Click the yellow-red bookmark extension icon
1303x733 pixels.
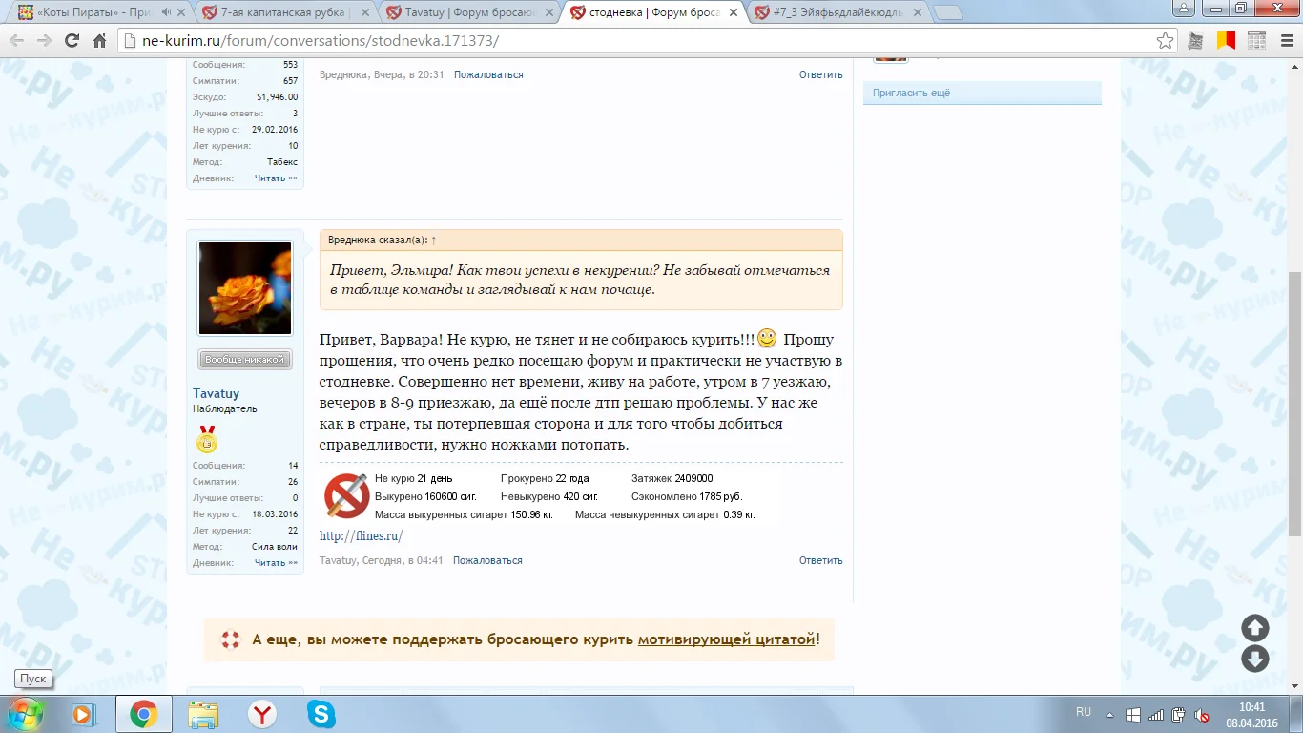pyautogui.click(x=1225, y=41)
